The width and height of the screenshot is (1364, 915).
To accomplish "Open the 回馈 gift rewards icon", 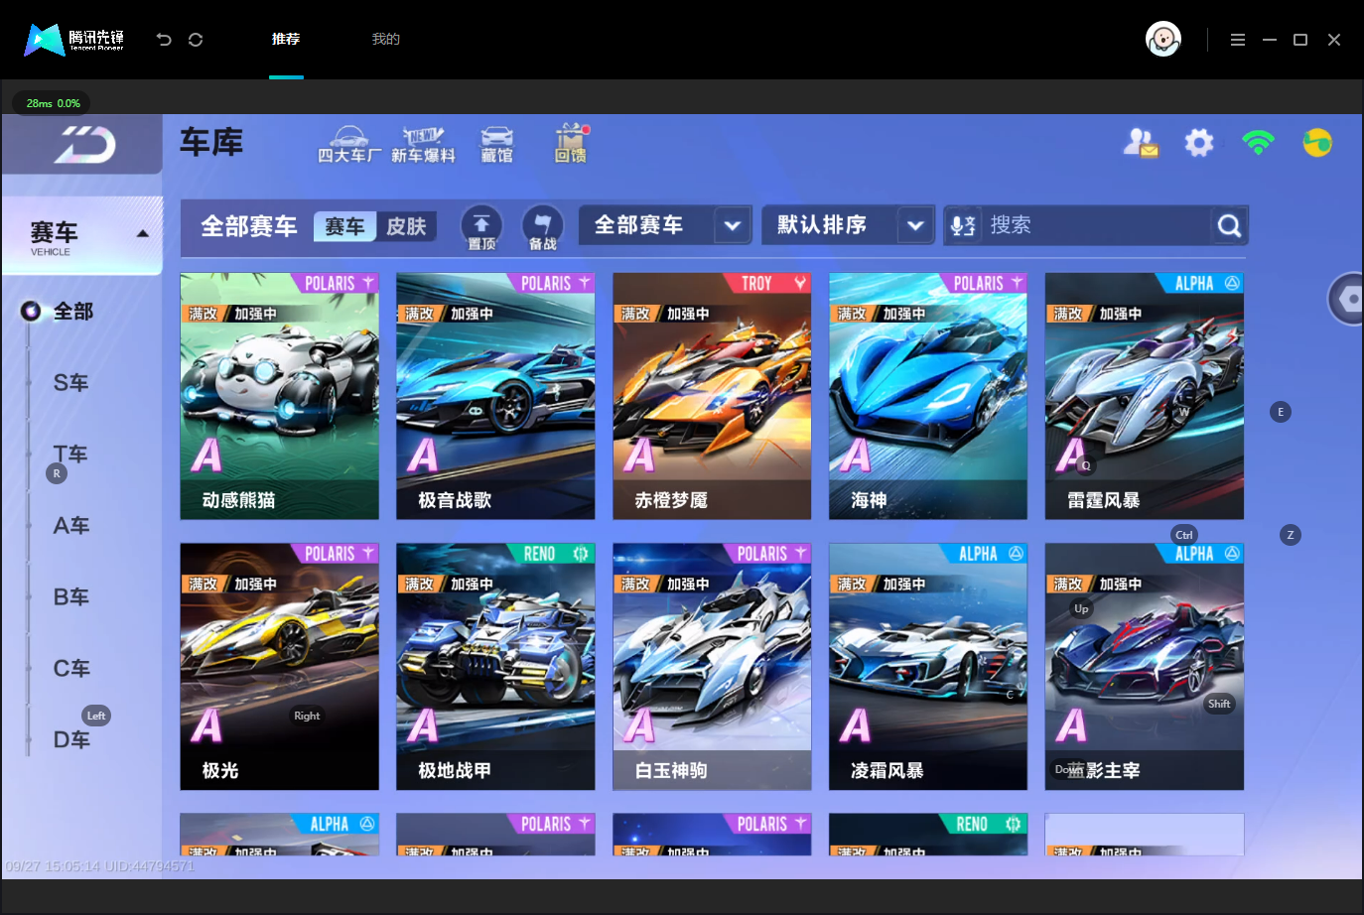I will [x=571, y=144].
